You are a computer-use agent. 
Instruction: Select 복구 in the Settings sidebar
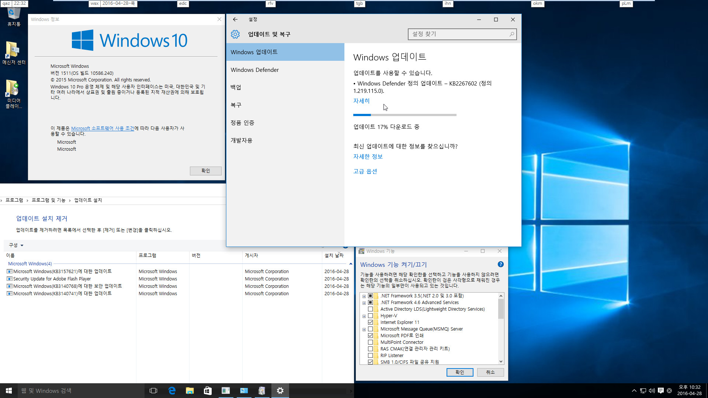285,105
